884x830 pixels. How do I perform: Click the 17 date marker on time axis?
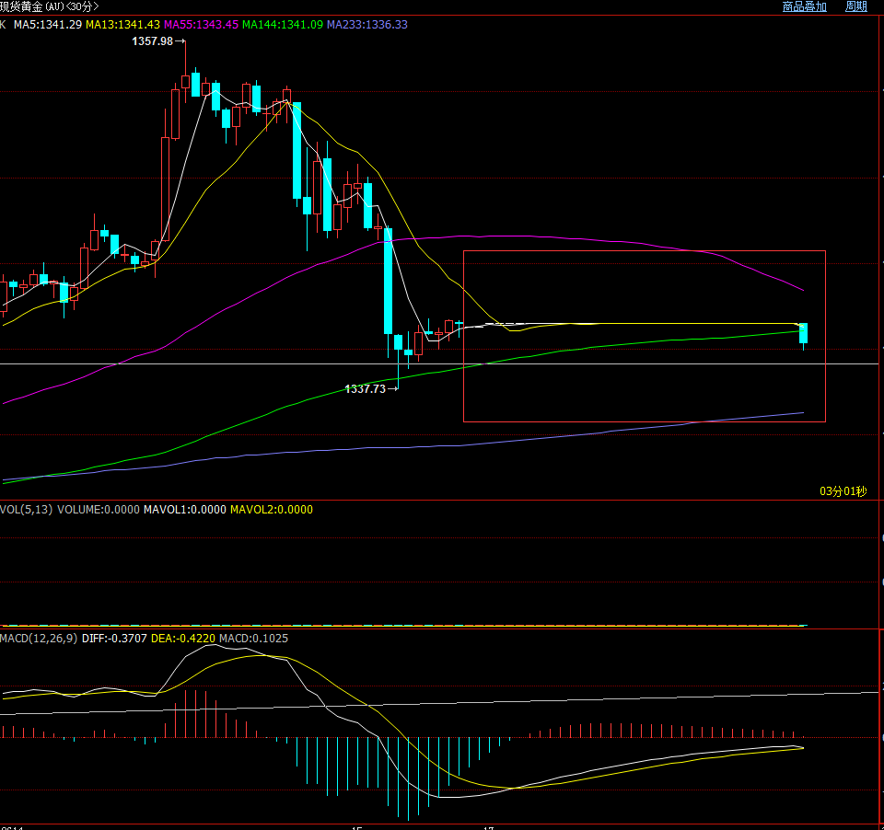pyautogui.click(x=491, y=827)
